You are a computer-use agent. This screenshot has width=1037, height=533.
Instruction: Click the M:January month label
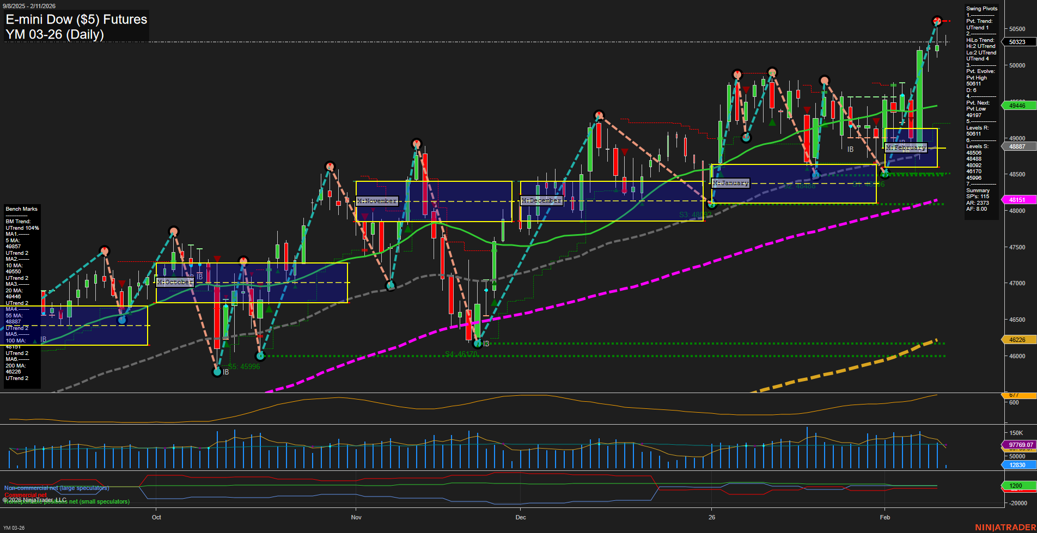(731, 183)
